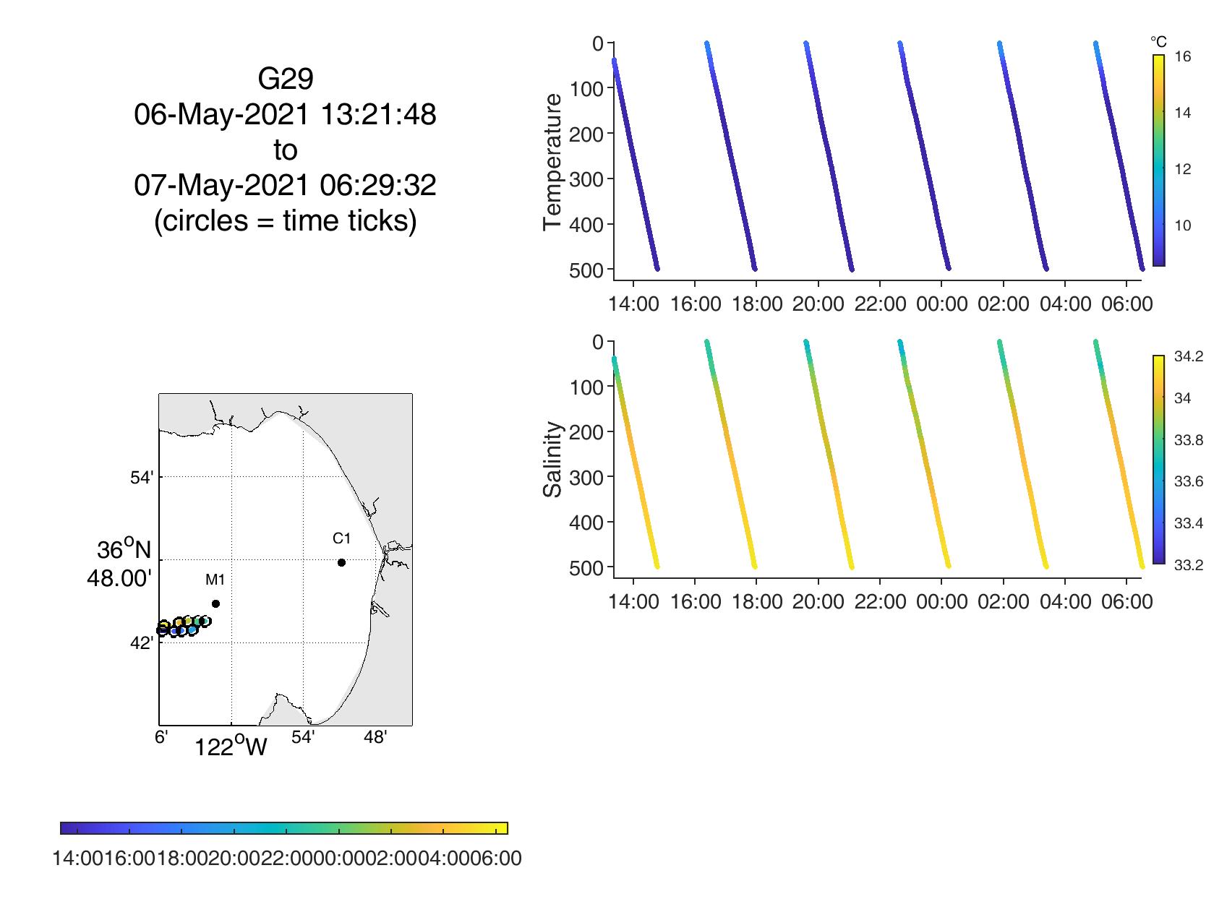Click the 42' latitude tick on map

142,643
